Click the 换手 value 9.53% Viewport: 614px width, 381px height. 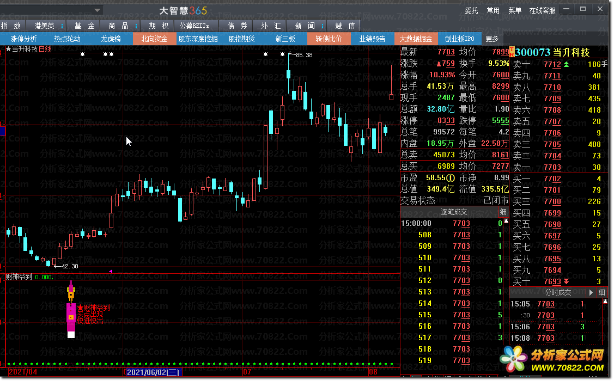499,63
